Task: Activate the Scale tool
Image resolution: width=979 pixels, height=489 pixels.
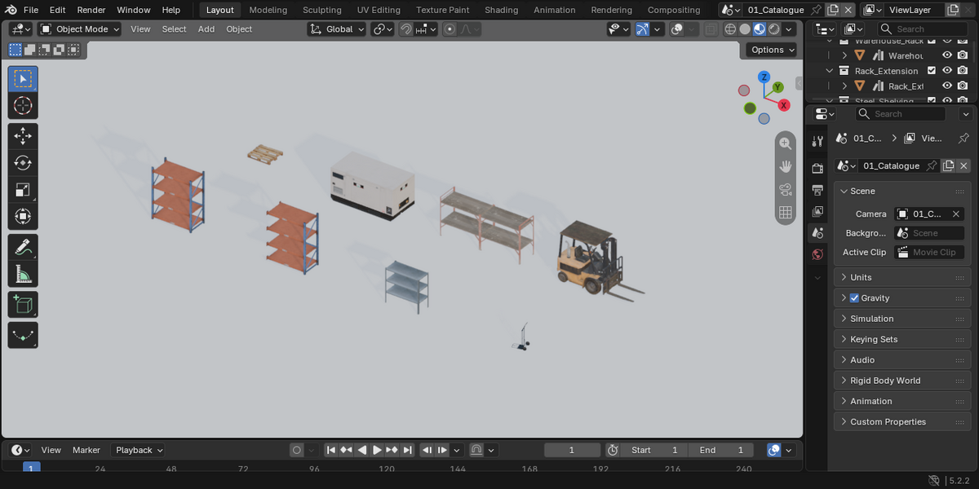Action: 23,190
